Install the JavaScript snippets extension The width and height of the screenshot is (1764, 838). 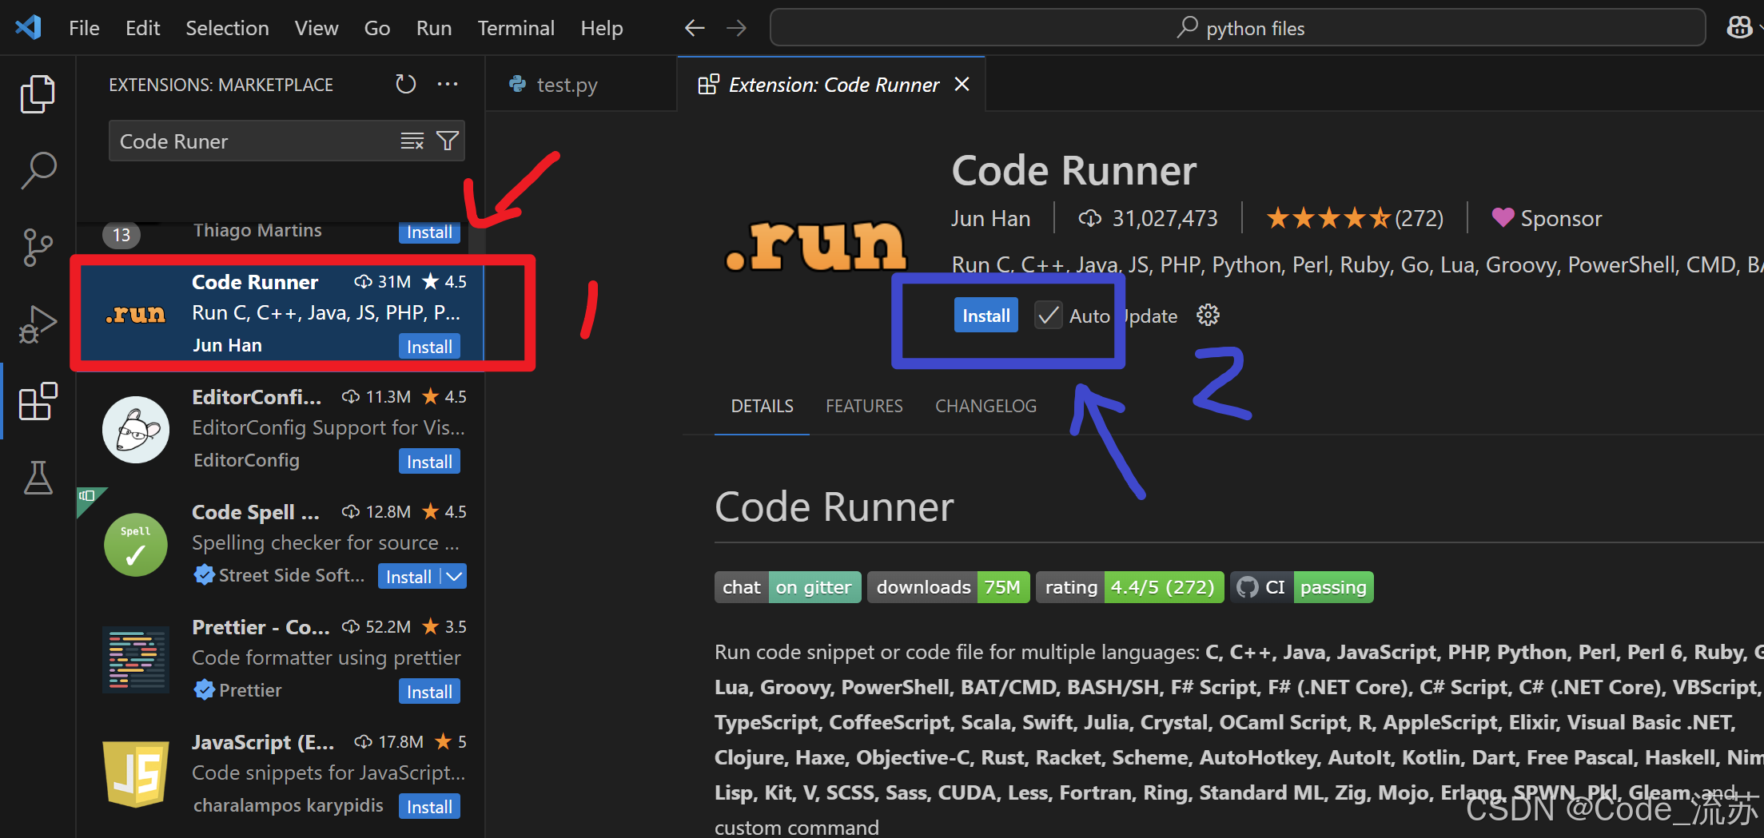[x=429, y=806]
